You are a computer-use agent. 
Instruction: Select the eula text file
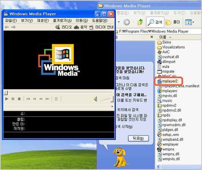click(x=163, y=67)
